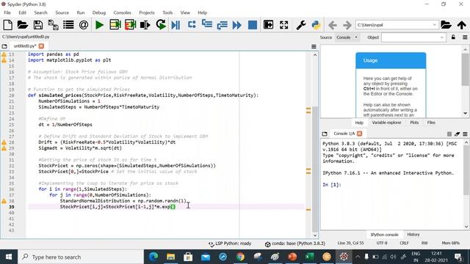Click warning marker on line 38
The image size is (470, 264).
[4, 201]
